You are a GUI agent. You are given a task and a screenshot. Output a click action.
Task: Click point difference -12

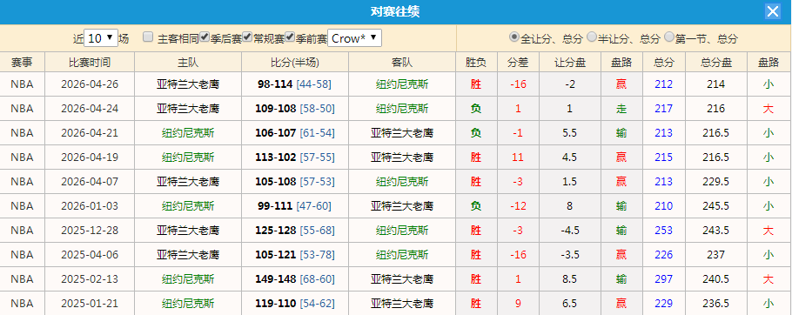(x=518, y=206)
